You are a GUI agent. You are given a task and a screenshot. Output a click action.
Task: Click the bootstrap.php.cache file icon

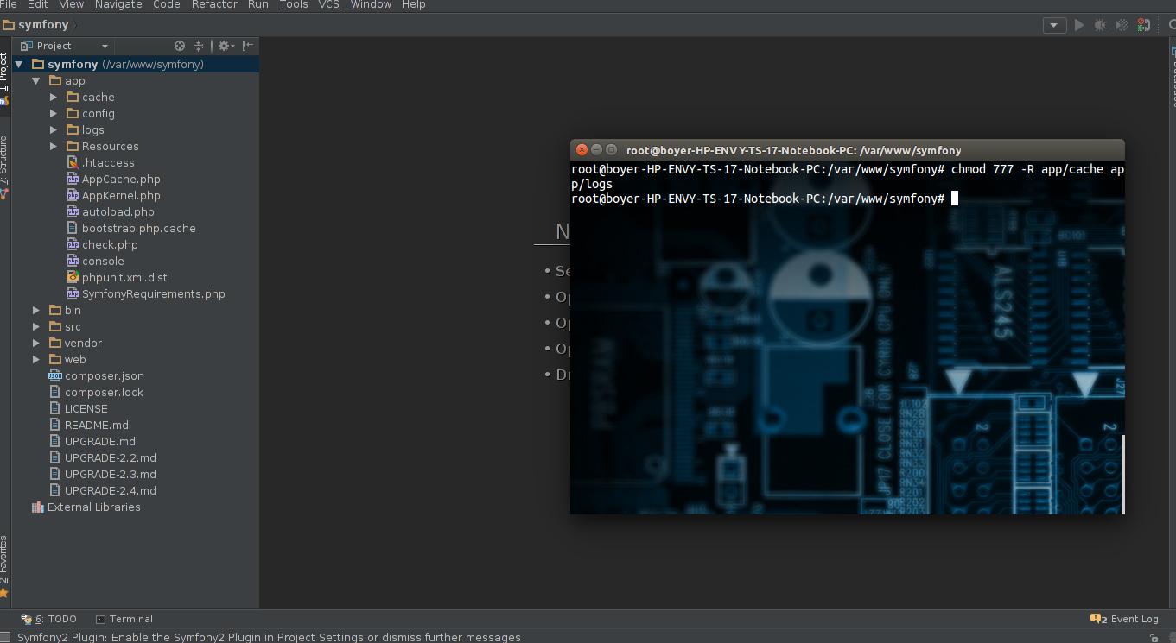[x=73, y=228]
